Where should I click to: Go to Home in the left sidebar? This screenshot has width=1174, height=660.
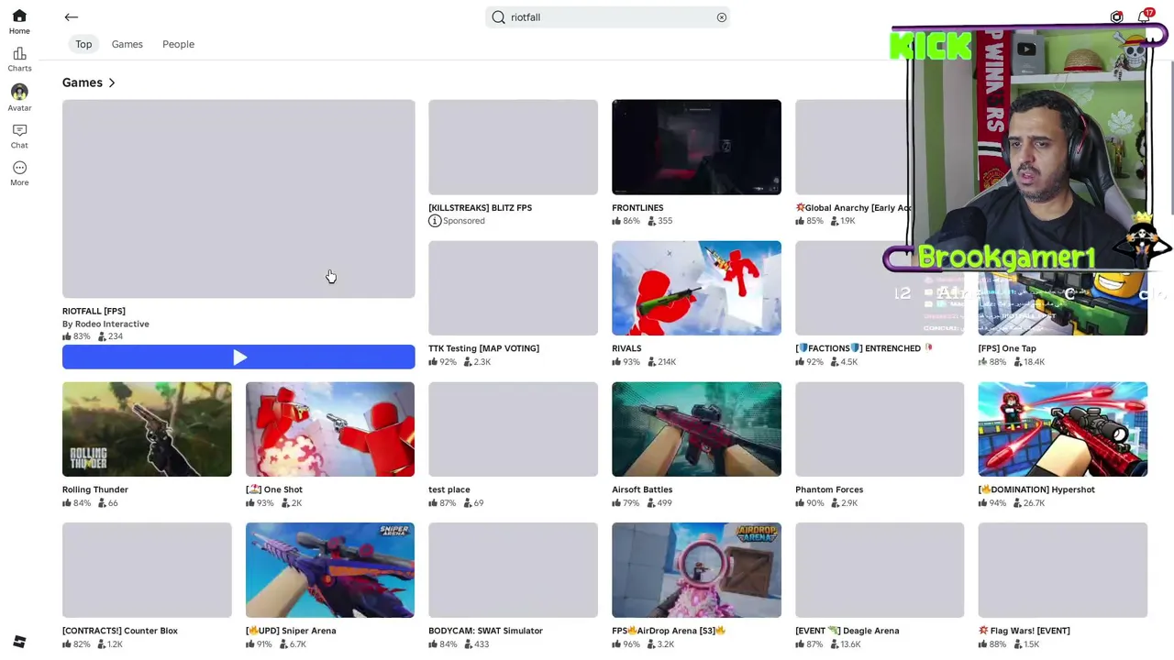(19, 22)
